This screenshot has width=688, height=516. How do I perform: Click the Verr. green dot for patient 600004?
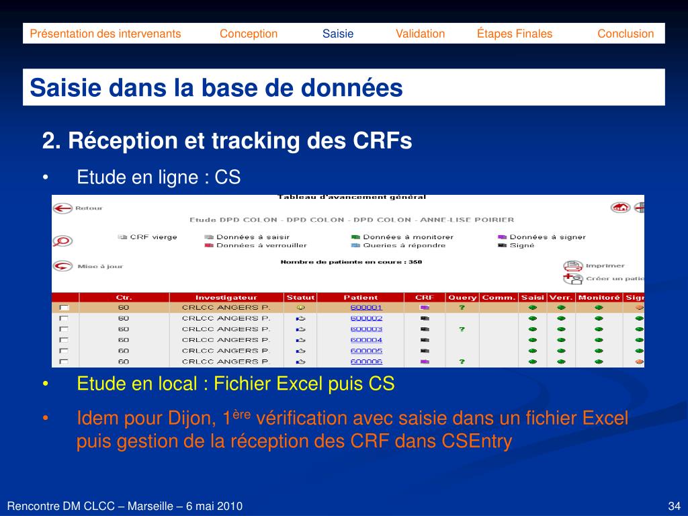click(561, 340)
